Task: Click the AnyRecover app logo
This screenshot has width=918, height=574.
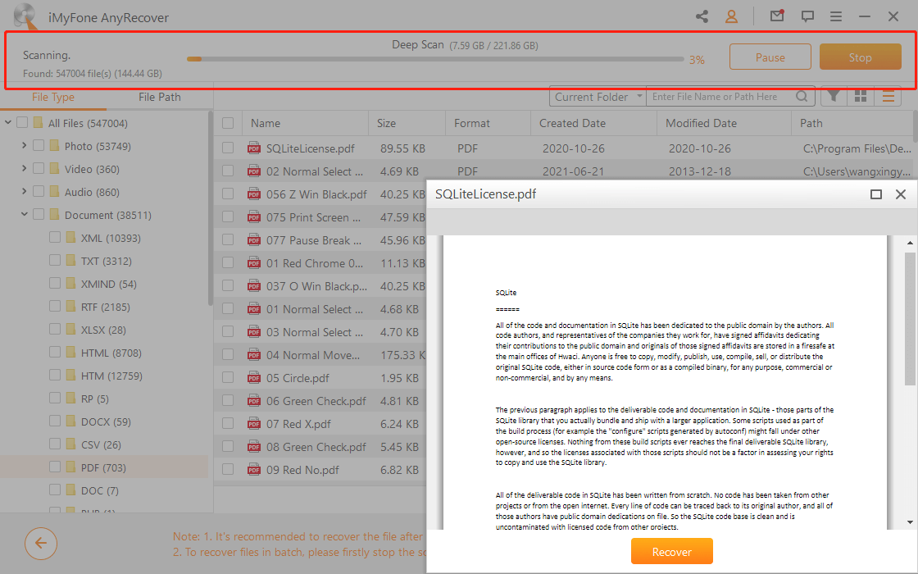Action: coord(25,16)
